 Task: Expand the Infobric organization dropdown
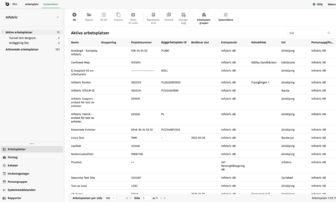coord(57,17)
